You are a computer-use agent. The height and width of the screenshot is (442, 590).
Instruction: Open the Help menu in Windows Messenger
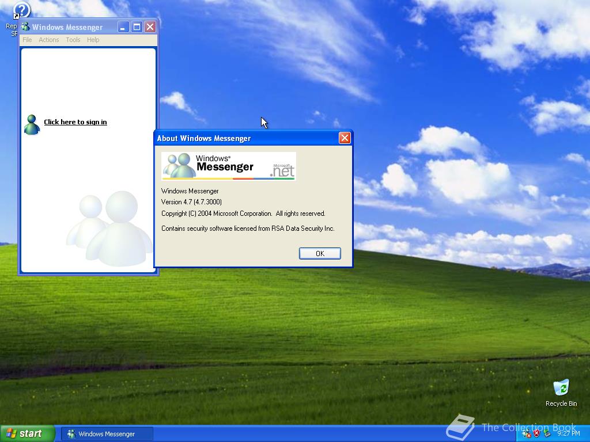[x=93, y=40]
